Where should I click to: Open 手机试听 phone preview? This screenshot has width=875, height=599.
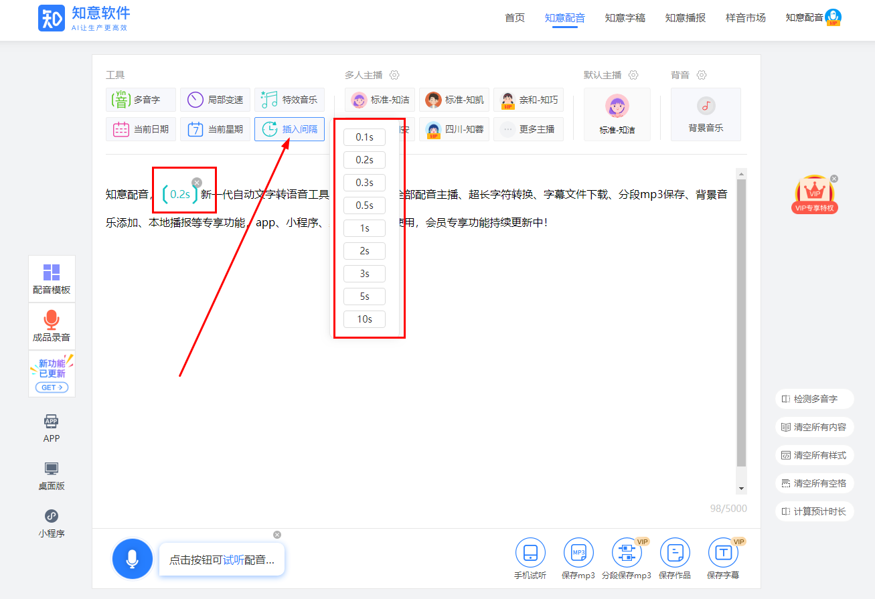530,553
